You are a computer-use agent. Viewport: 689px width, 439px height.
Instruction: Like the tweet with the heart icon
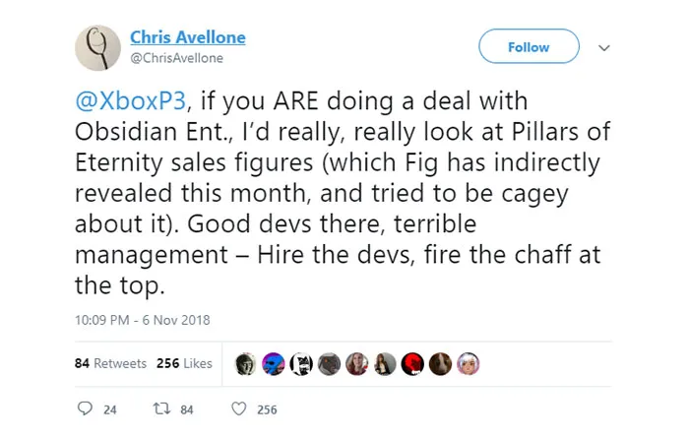point(238,409)
